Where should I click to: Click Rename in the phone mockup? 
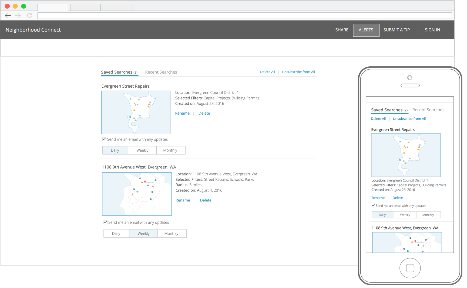point(378,198)
